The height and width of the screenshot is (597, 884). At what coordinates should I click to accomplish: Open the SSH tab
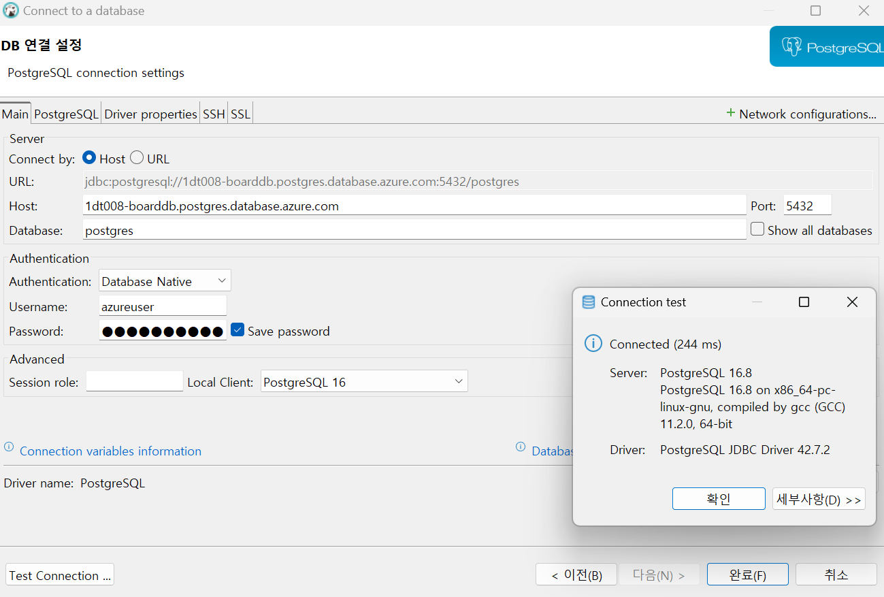point(214,114)
